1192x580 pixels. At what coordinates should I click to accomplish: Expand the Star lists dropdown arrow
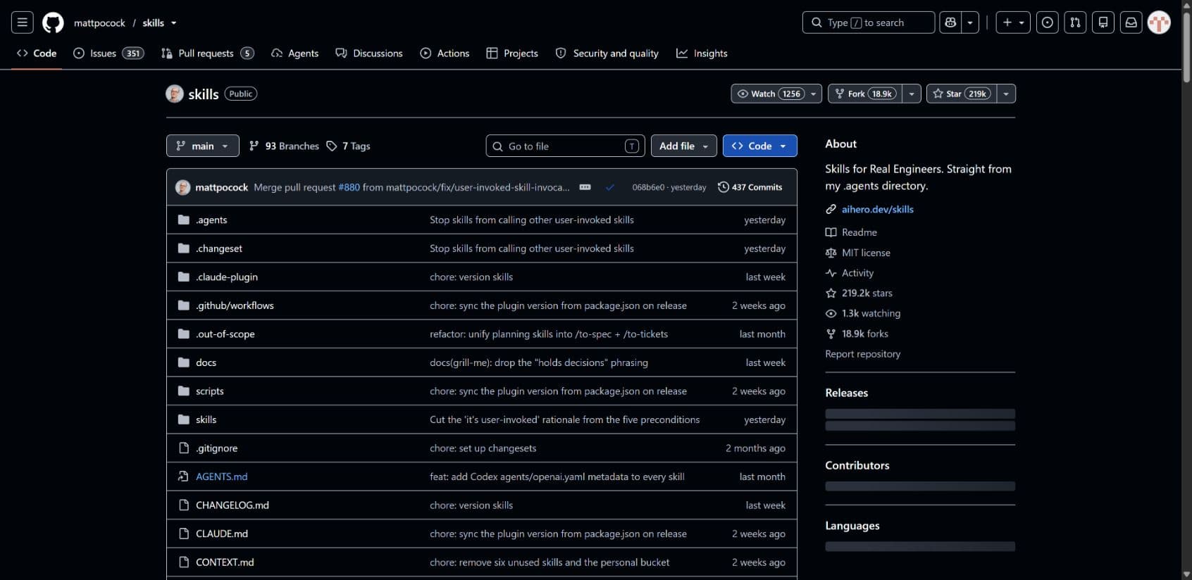pyautogui.click(x=1006, y=94)
